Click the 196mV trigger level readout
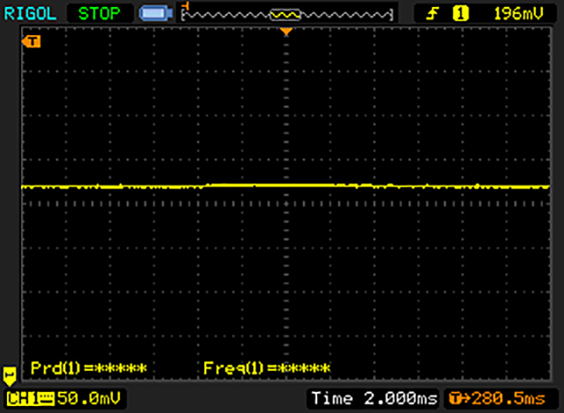 click(518, 14)
